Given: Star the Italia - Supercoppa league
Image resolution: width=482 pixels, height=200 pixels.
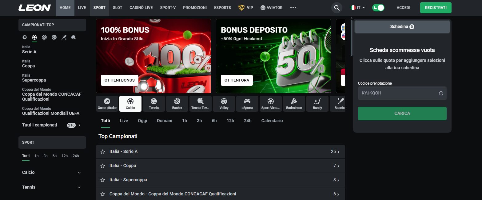Looking at the screenshot, I should click(x=103, y=180).
